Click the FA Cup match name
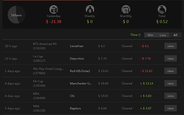184x115 pixels. (x=38, y=81)
